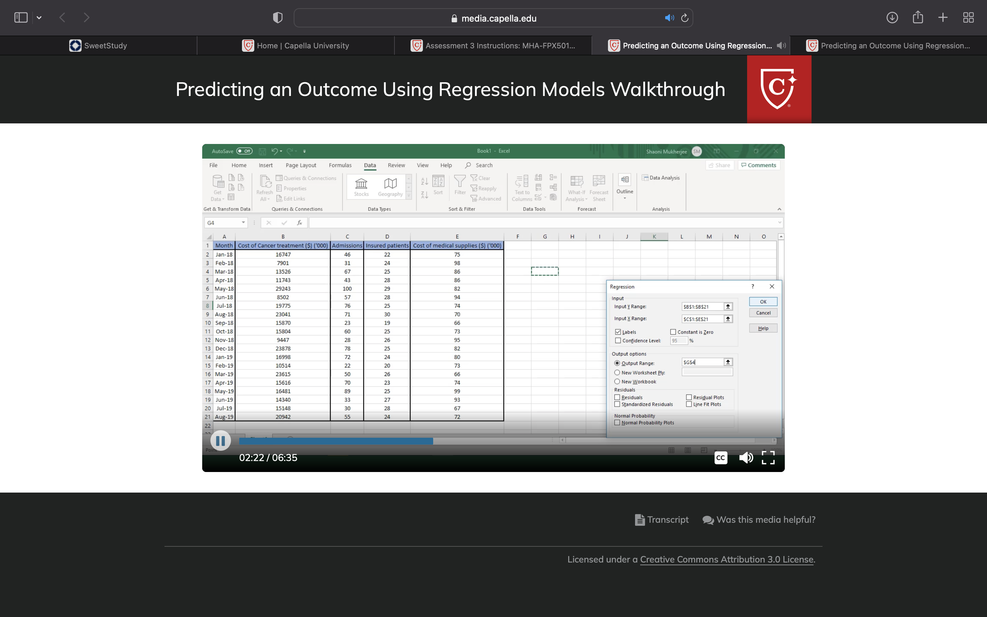The image size is (987, 617).
Task: Uncheck the Labels checkbox
Action: (618, 332)
